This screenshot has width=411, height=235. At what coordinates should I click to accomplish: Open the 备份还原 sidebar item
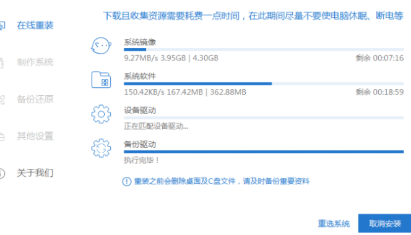(35, 100)
